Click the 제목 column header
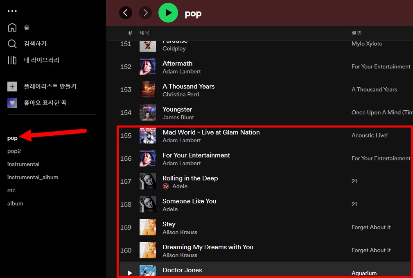Image resolution: width=413 pixels, height=278 pixels. click(144, 33)
